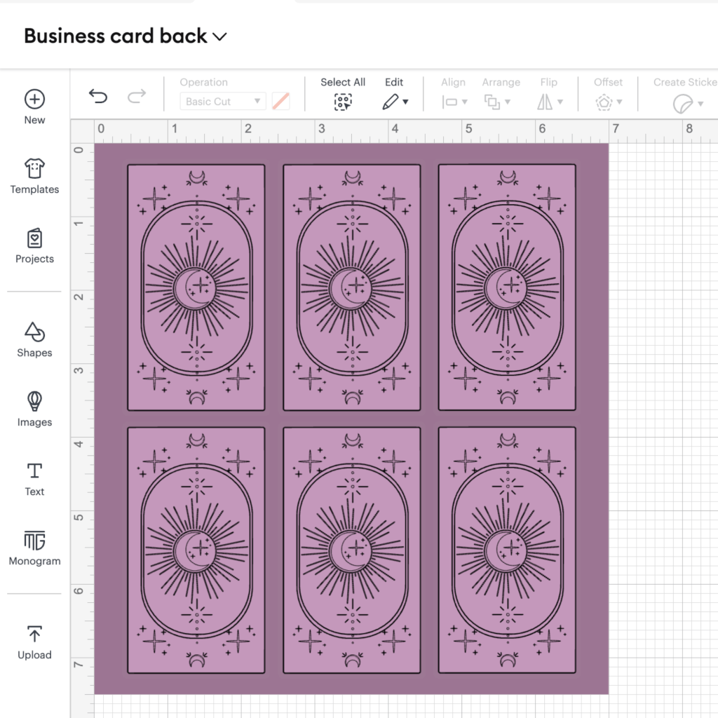Open the Basic Cut operation dropdown
Screen dimensions: 718x718
coord(222,101)
